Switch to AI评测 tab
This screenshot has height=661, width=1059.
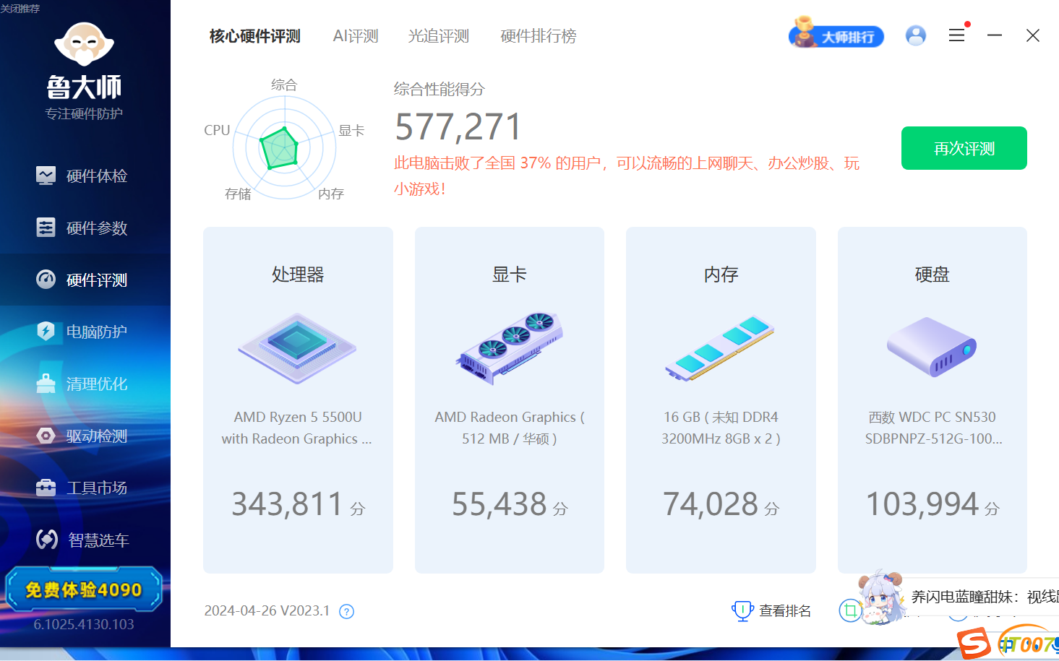[x=356, y=36]
